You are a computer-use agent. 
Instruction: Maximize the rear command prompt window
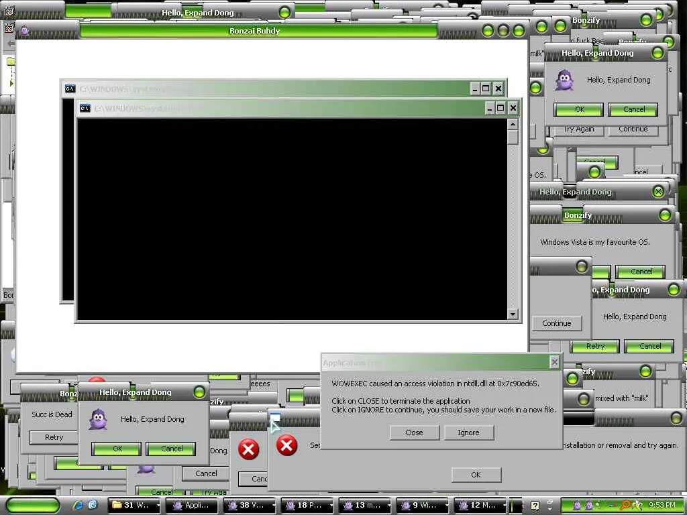486,89
